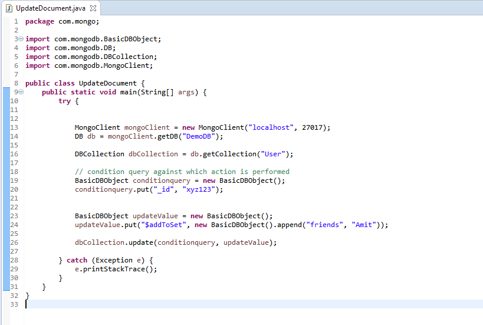Click the "_id" string on line 20
The height and width of the screenshot is (325, 483).
[x=163, y=189]
